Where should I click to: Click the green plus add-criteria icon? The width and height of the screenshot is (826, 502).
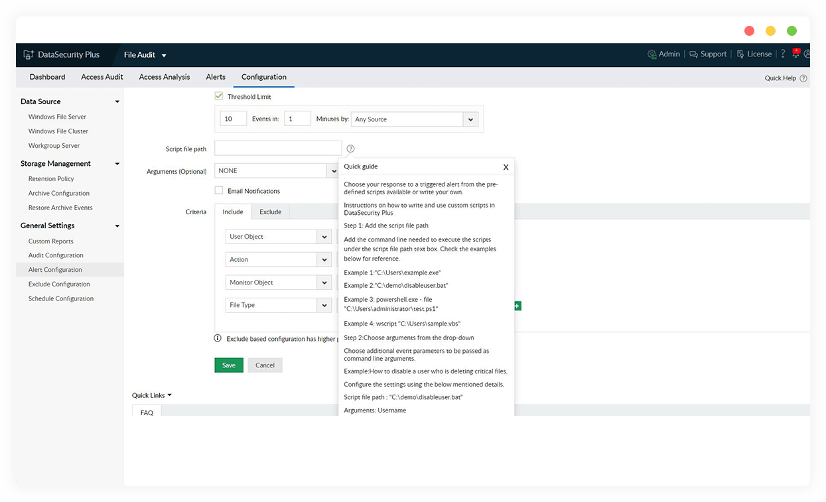pyautogui.click(x=517, y=306)
